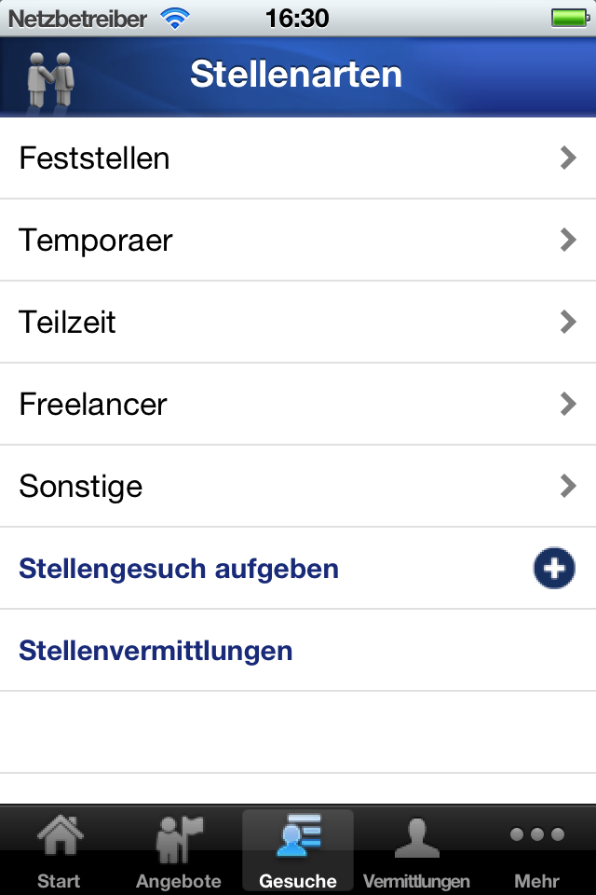Expand the Freelancer row chevron
The image size is (596, 895).
pos(567,404)
